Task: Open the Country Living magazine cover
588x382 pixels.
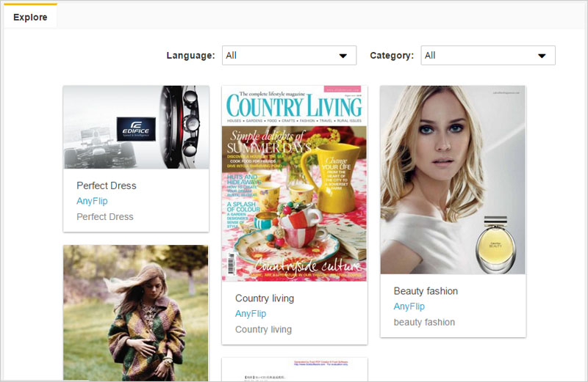Action: pos(295,183)
